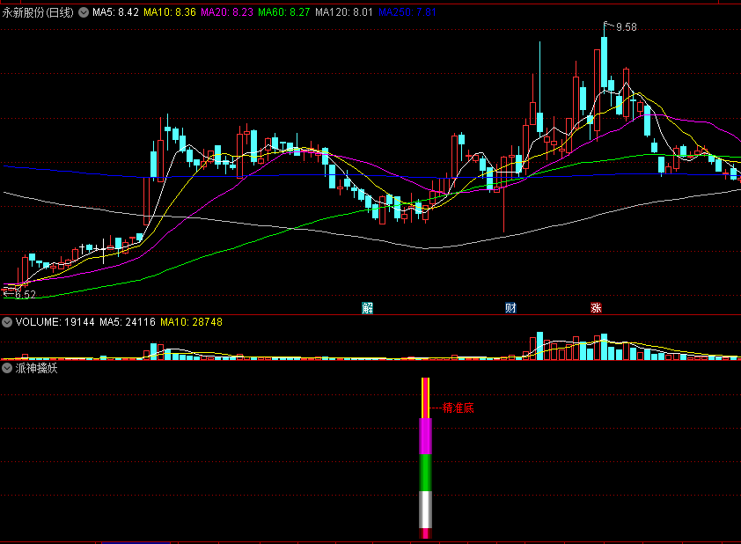
Task: Click the volume MA10: 28748 label
Action: click(191, 322)
